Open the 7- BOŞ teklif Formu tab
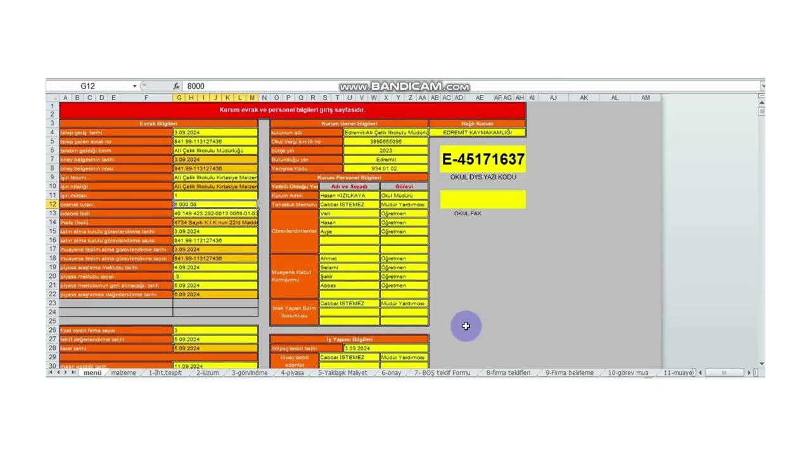811x456 pixels. click(x=442, y=372)
